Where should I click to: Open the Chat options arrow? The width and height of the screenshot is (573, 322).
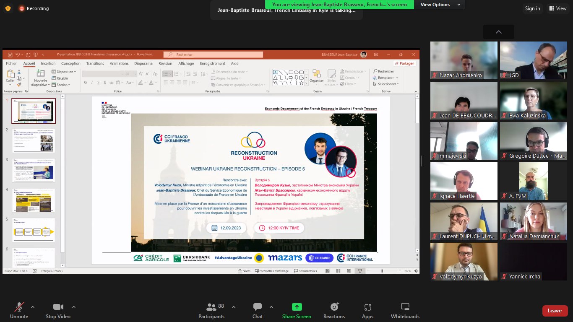tap(271, 307)
